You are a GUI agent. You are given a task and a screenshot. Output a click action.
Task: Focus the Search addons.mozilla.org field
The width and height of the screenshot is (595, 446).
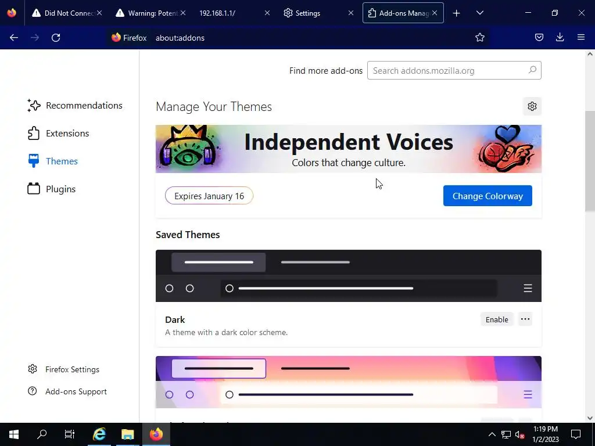[454, 70]
